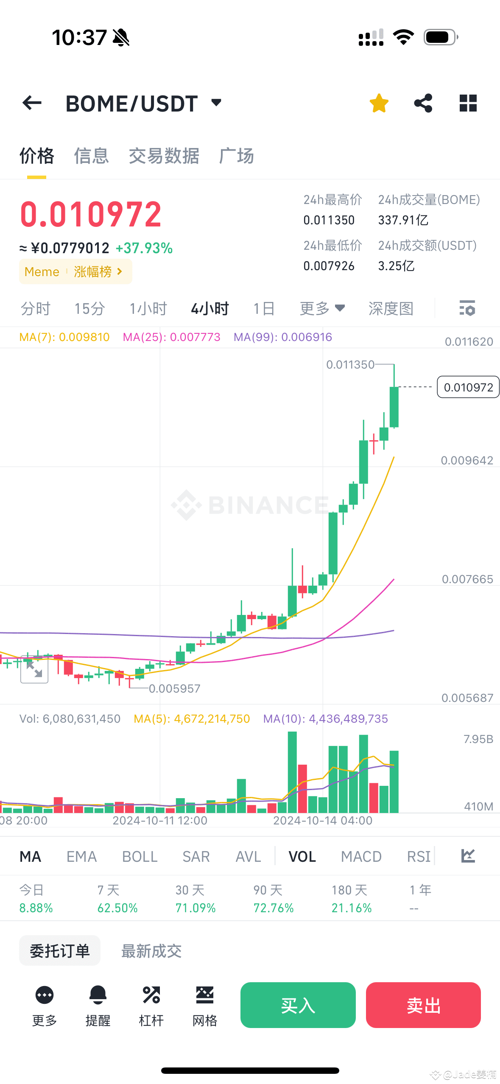Select the AVL indicator
Image resolution: width=500 pixels, height=1084 pixels.
(x=249, y=857)
